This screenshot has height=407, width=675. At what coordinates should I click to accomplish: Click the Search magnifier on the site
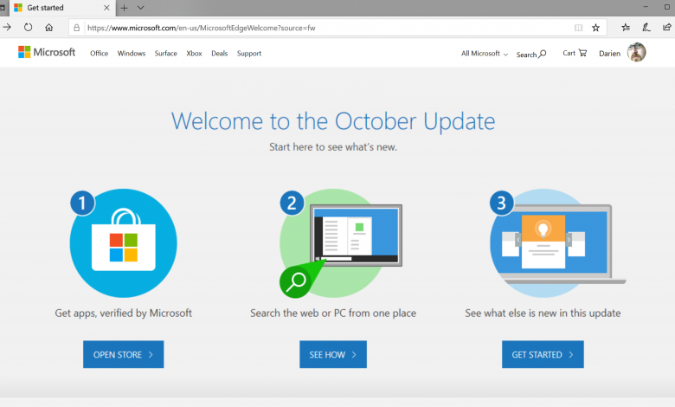tap(531, 55)
